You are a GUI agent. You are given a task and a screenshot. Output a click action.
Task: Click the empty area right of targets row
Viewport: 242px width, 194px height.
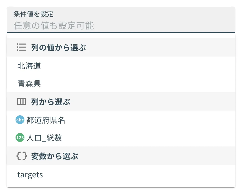click(139, 175)
